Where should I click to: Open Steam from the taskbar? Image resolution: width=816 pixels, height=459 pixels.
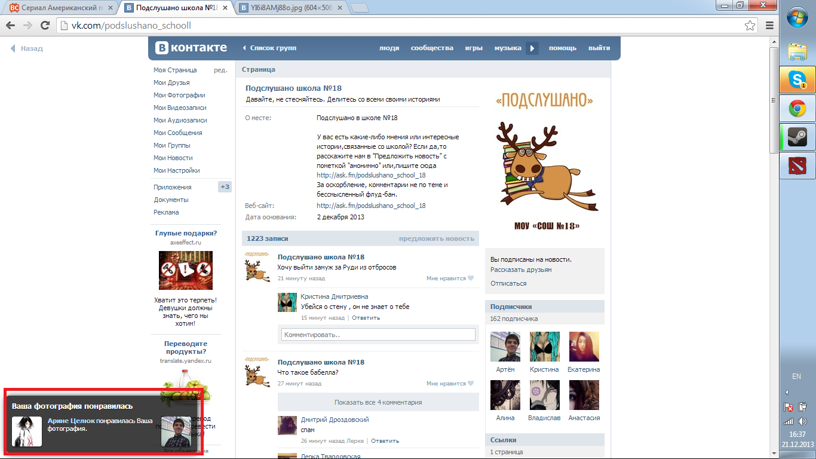coord(797,137)
